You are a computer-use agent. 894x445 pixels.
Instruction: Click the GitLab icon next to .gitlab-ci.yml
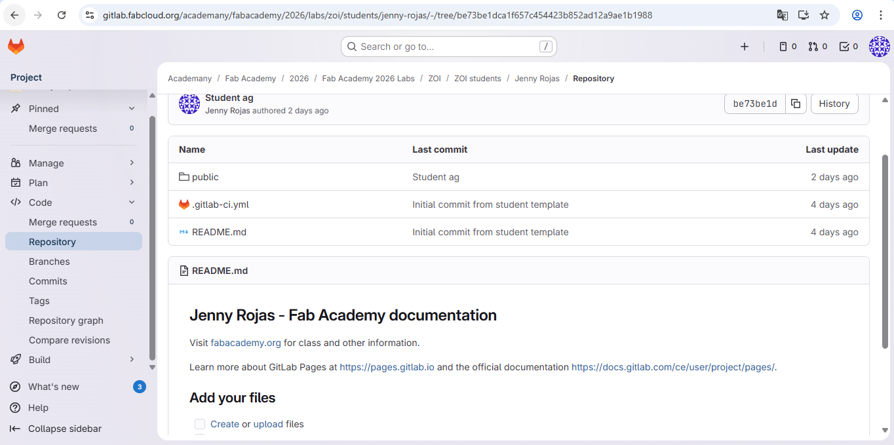point(183,204)
